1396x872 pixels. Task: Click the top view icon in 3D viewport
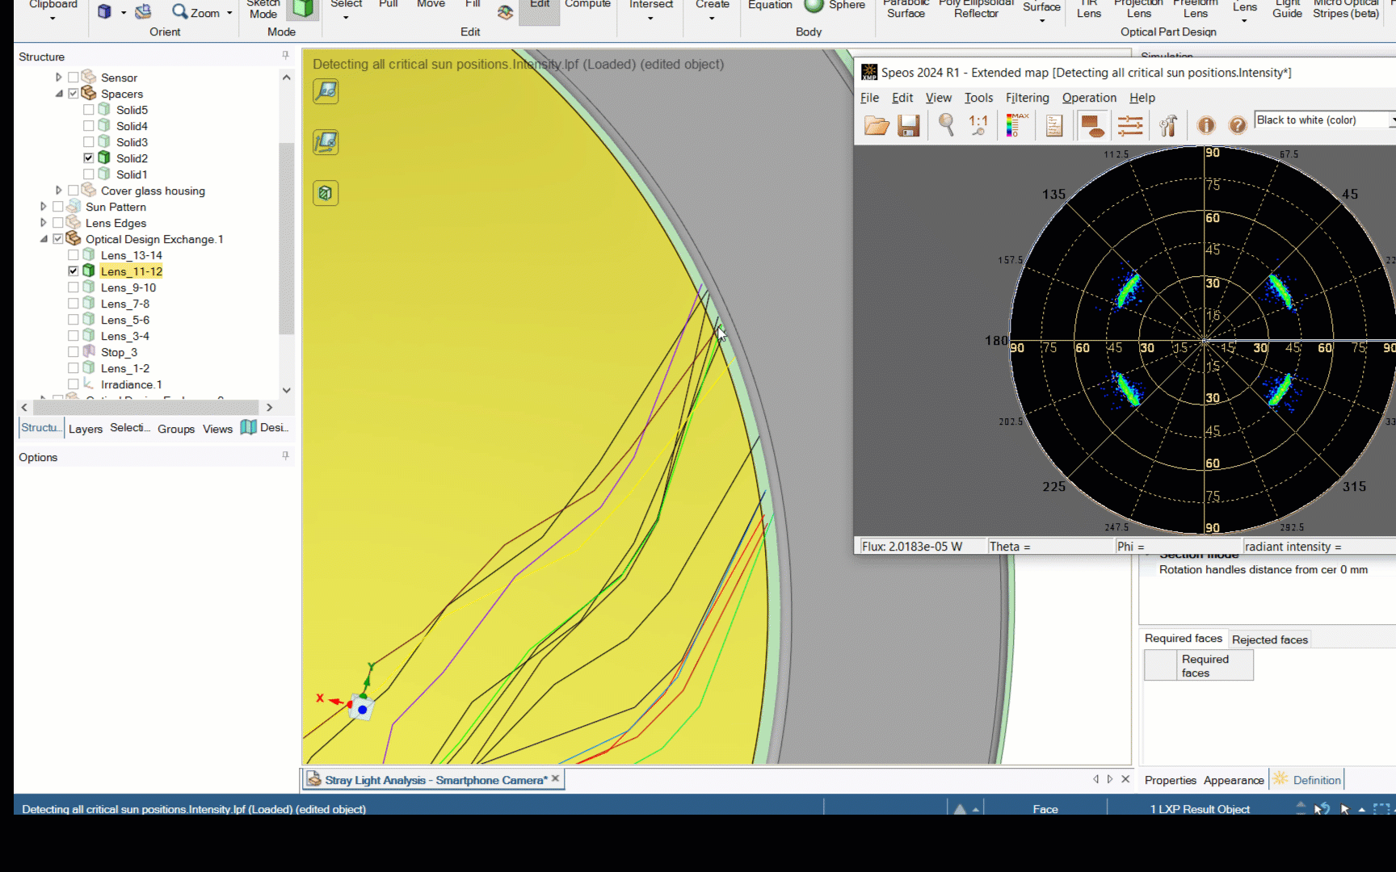[326, 90]
